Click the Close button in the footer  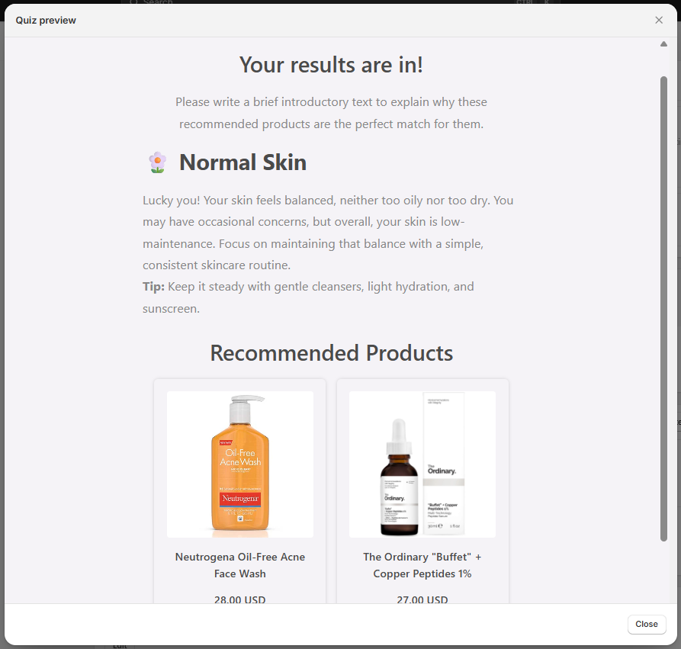(646, 625)
